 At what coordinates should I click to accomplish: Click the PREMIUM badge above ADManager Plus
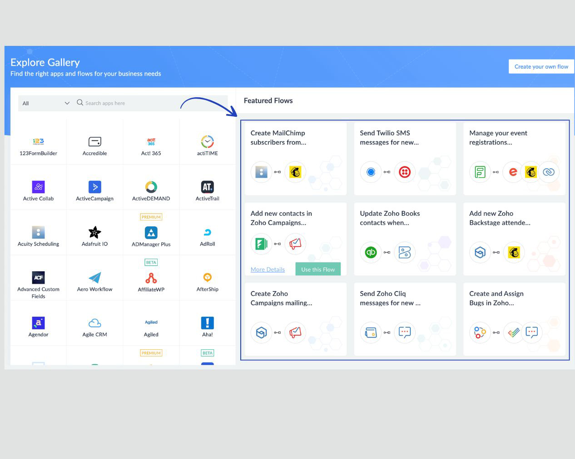pos(151,217)
